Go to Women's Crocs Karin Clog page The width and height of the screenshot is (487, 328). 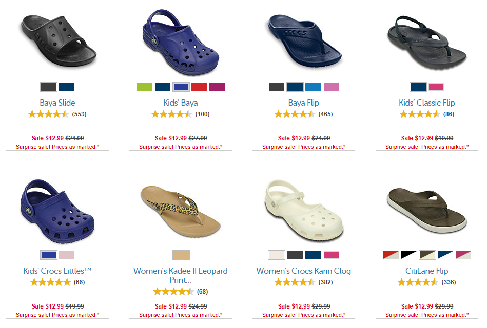pyautogui.click(x=303, y=271)
